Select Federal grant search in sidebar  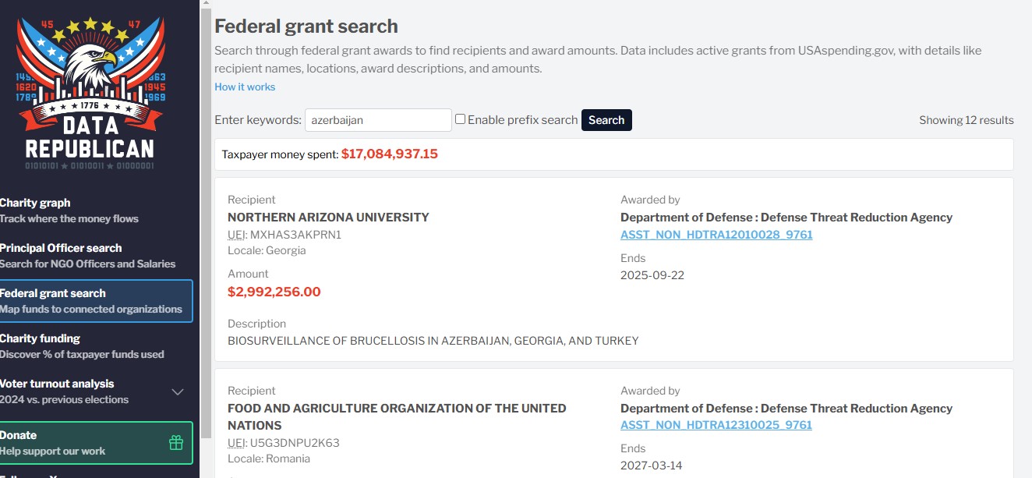tap(96, 301)
